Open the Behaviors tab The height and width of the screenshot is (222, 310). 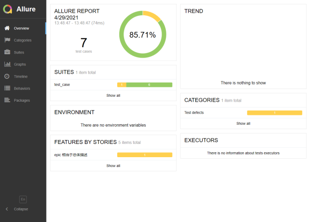click(x=23, y=88)
